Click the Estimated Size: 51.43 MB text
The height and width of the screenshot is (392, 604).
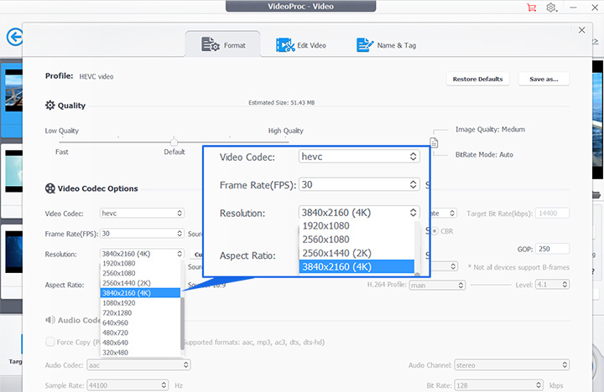281,103
